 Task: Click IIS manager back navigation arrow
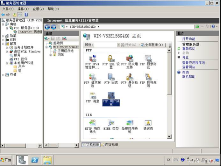(x=47, y=27)
